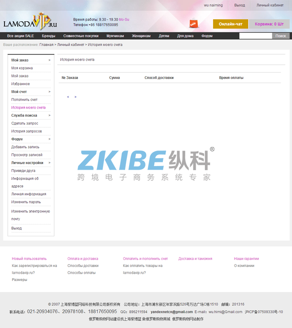Open Как зарегистрироваться на lamodavip.ru footer link
The height and width of the screenshot is (328, 292).
[x=35, y=269]
